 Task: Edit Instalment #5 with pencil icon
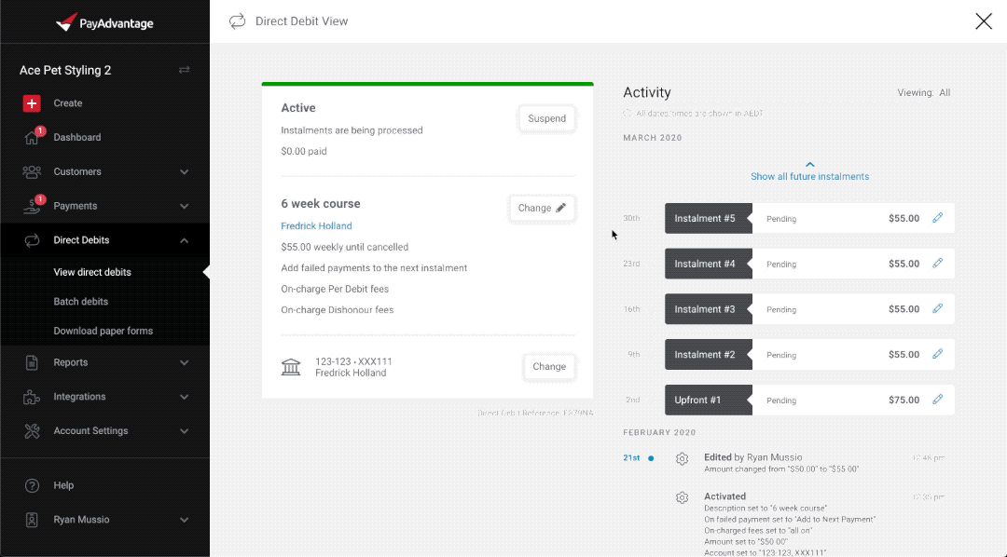pyautogui.click(x=938, y=218)
